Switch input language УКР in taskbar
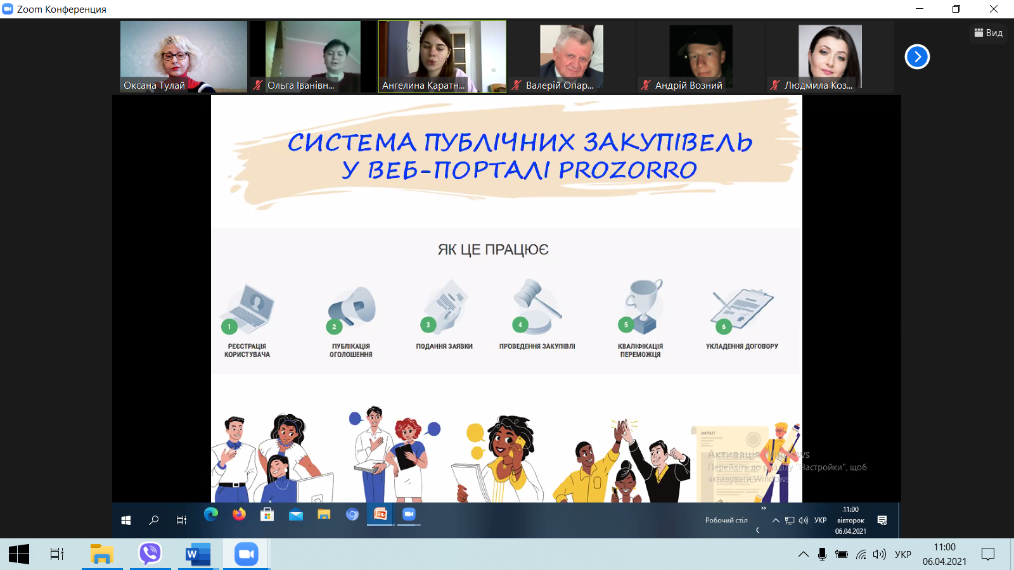 [x=903, y=554]
